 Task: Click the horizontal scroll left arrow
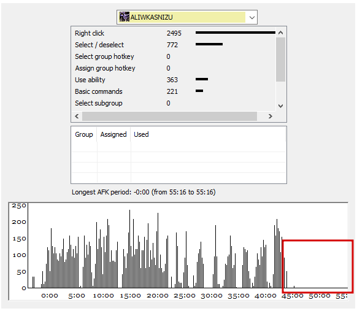(77, 117)
